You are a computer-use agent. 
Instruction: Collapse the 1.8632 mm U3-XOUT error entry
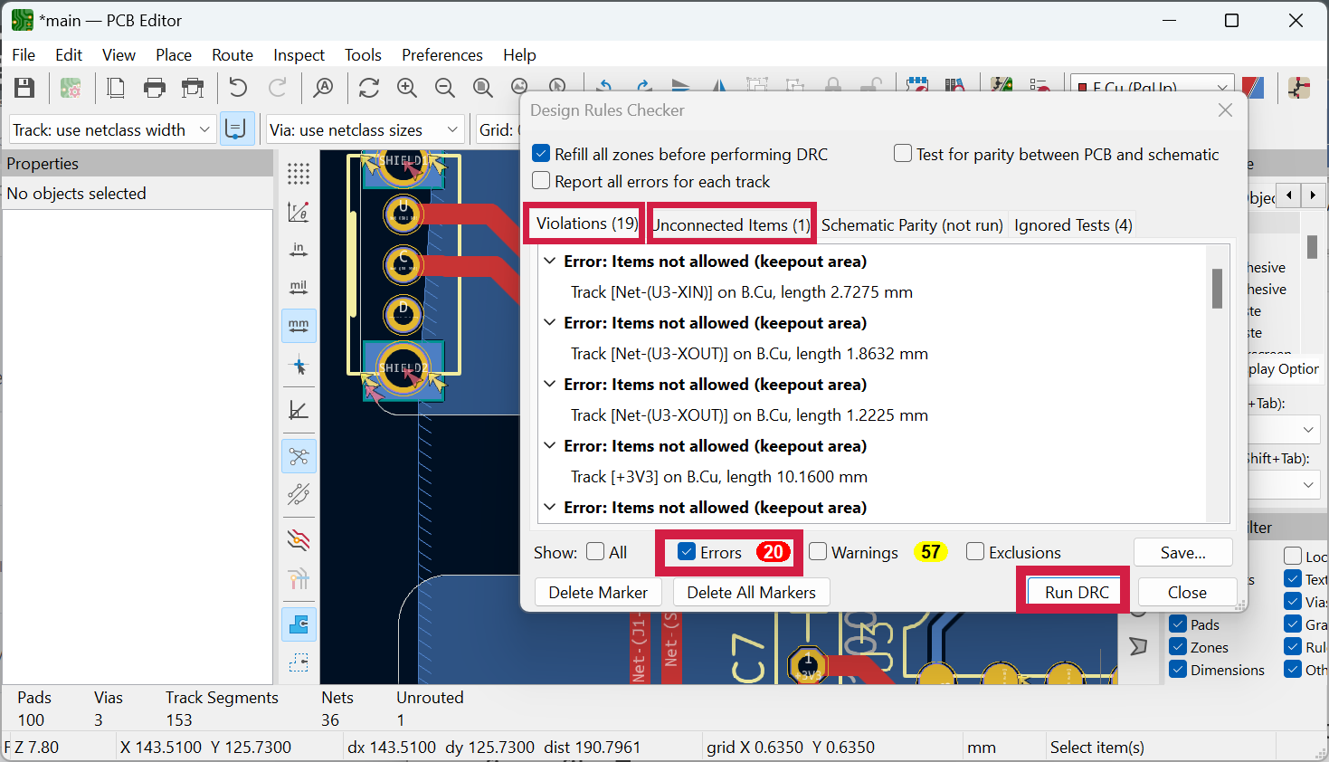[549, 322]
